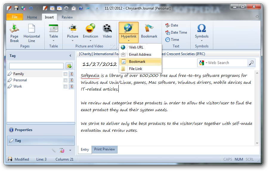Collapse the Tag panel arrow

pos(70,55)
